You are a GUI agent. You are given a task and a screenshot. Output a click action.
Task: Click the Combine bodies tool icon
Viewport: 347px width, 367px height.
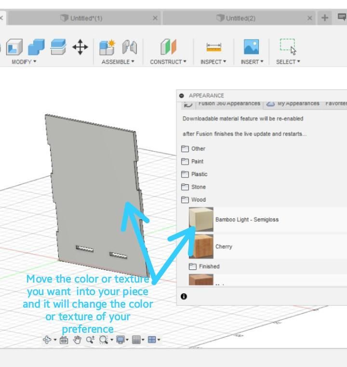coord(36,47)
